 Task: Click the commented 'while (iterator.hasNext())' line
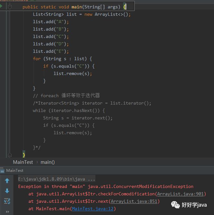pos(69,110)
